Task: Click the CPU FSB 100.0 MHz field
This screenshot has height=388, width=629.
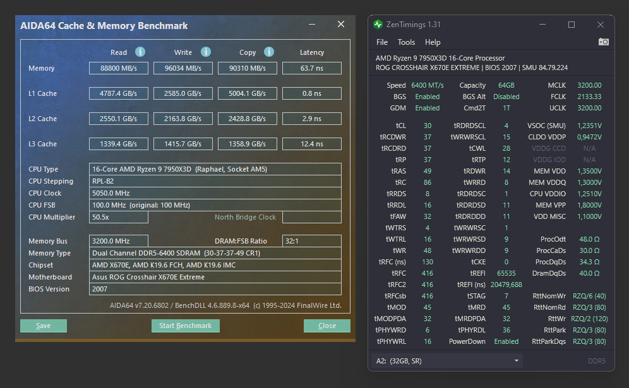Action: click(215, 205)
